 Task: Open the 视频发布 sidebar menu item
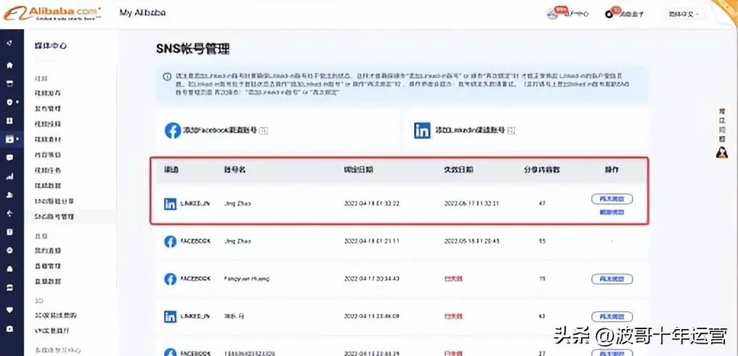(x=49, y=93)
